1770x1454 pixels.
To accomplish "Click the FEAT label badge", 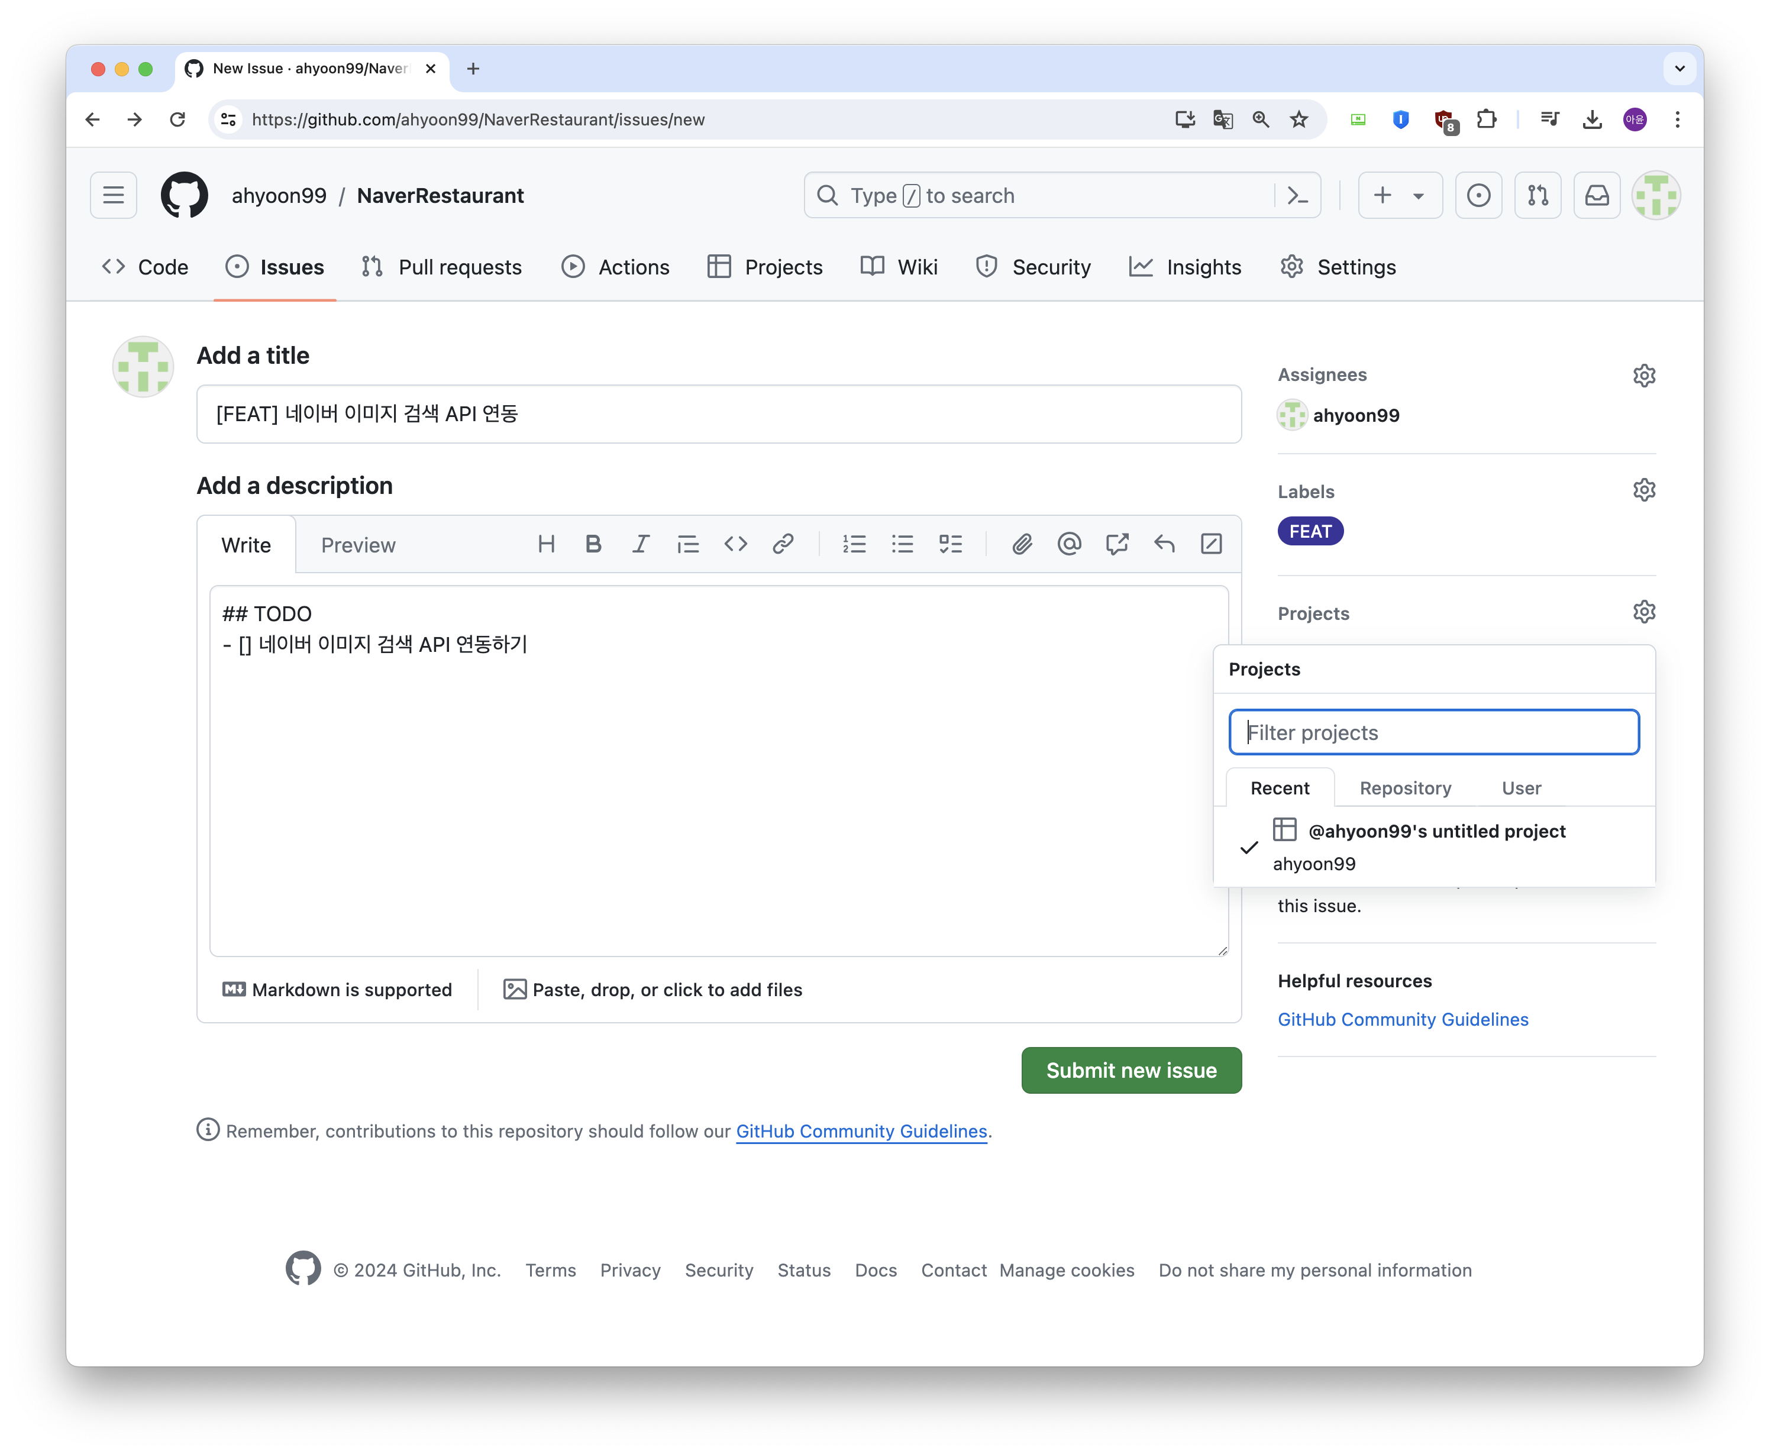I will pos(1310,532).
